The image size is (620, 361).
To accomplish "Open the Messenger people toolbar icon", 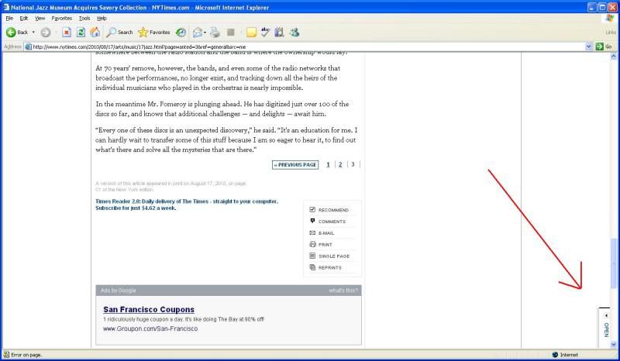I will (294, 33).
